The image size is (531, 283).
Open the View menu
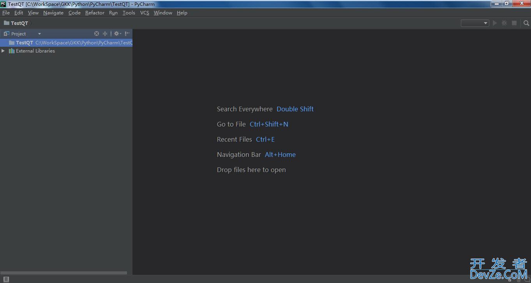(x=33, y=13)
